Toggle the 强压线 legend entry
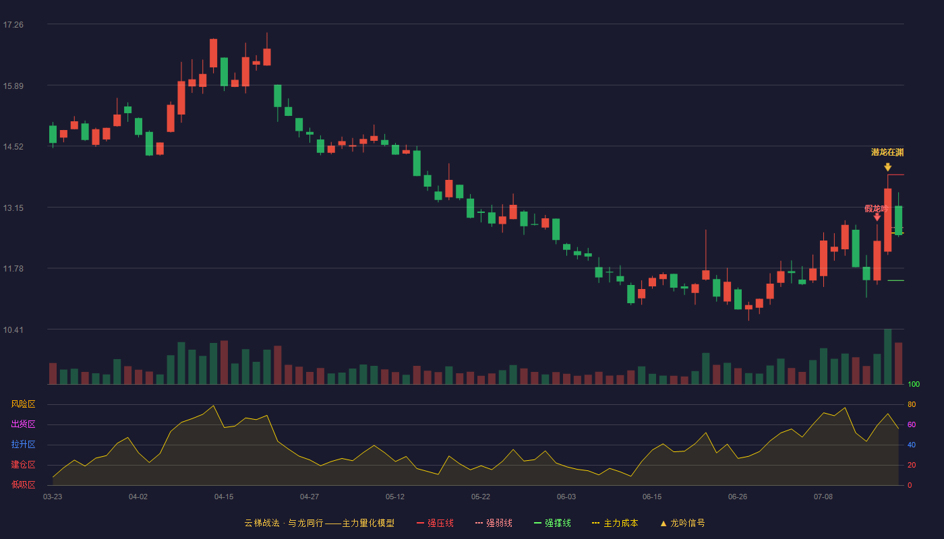944x539 pixels. [x=435, y=524]
